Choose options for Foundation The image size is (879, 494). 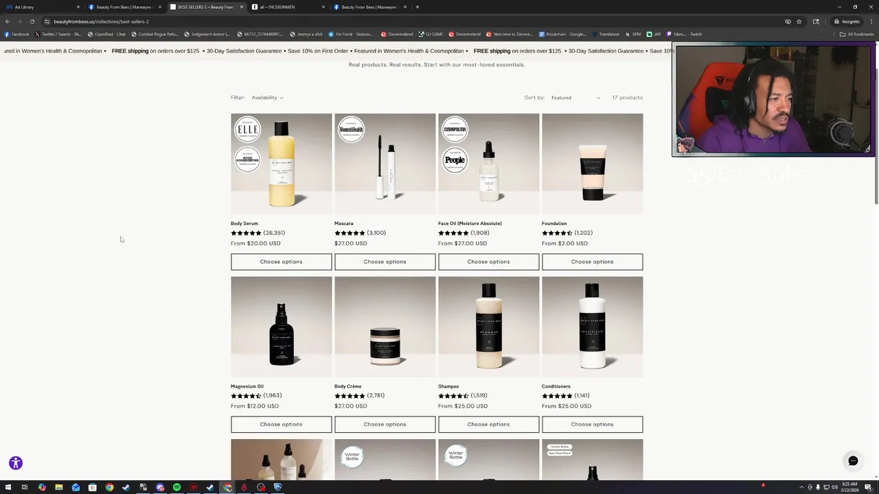(592, 261)
